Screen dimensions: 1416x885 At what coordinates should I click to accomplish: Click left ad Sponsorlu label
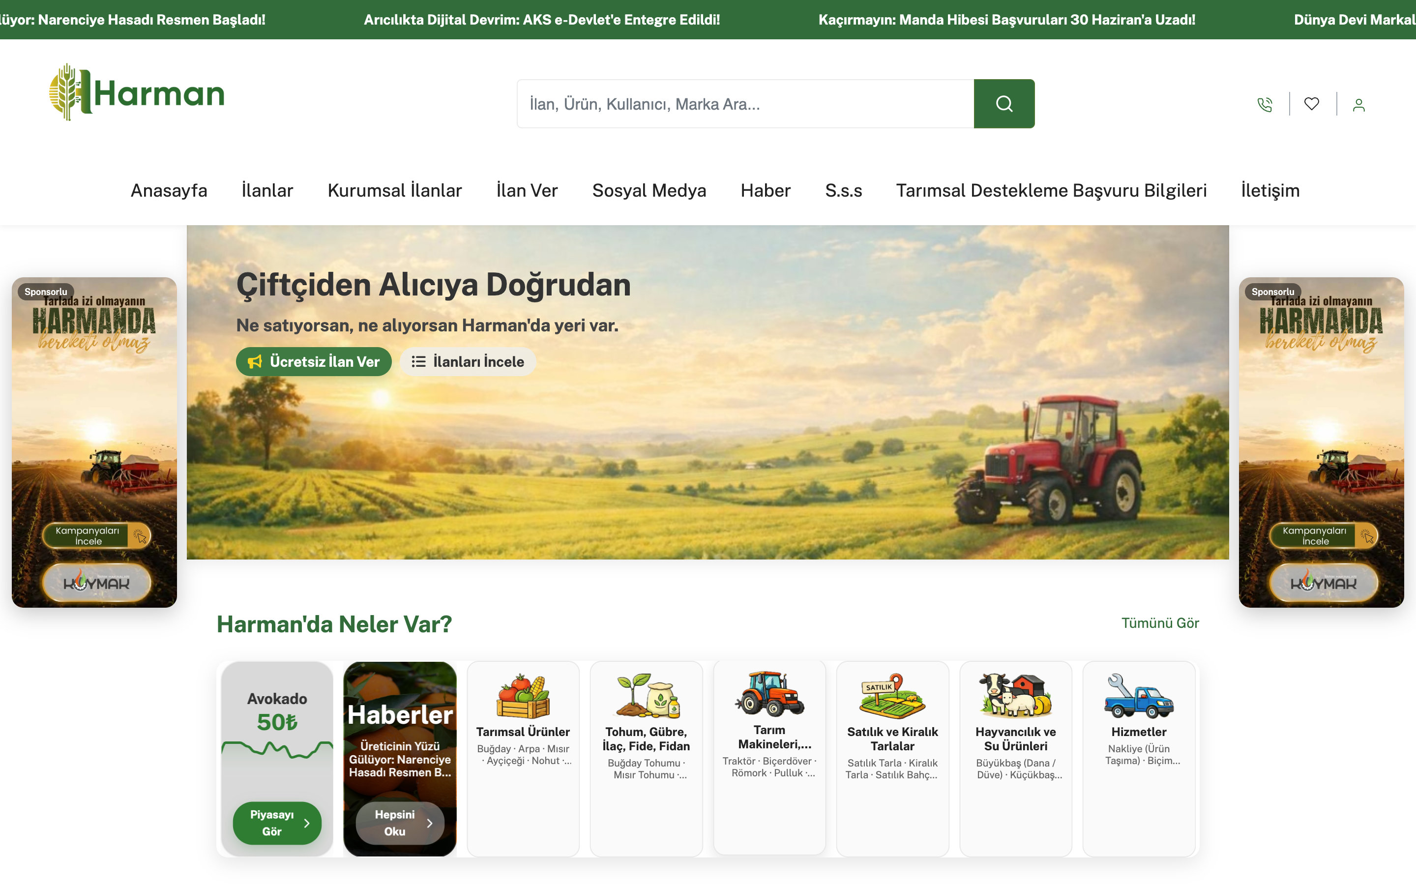(x=46, y=292)
